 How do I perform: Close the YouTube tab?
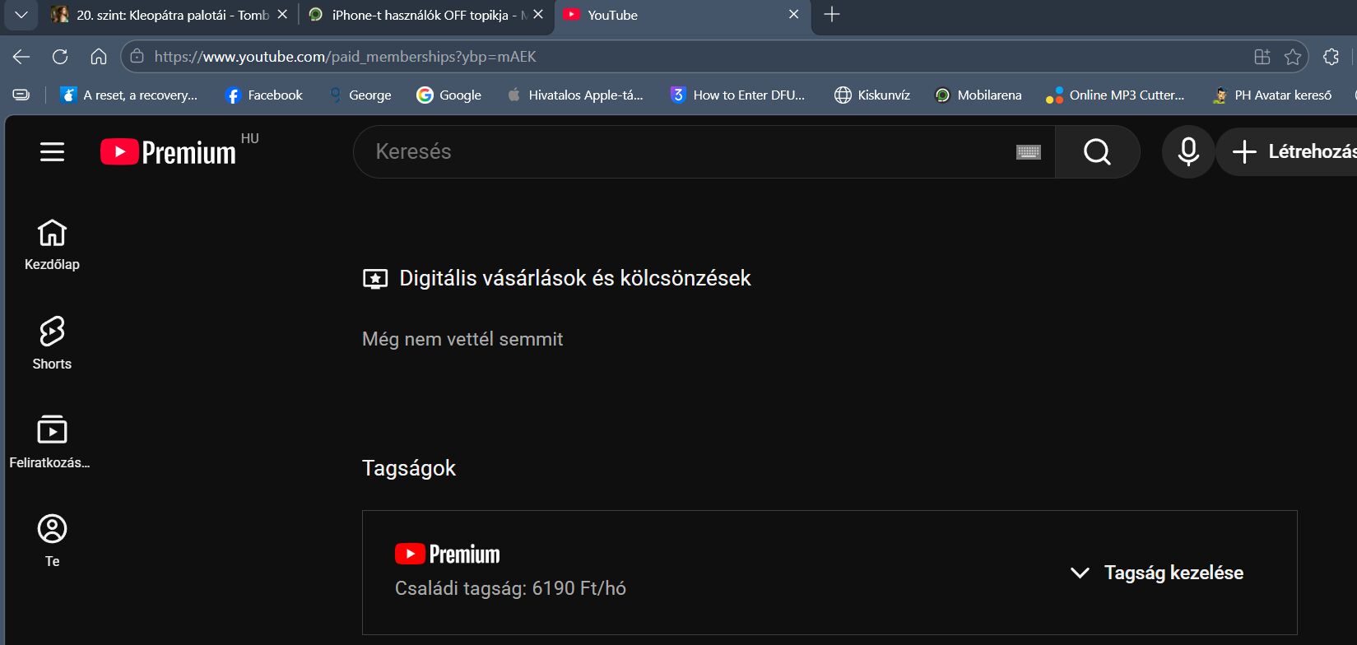coord(793,15)
